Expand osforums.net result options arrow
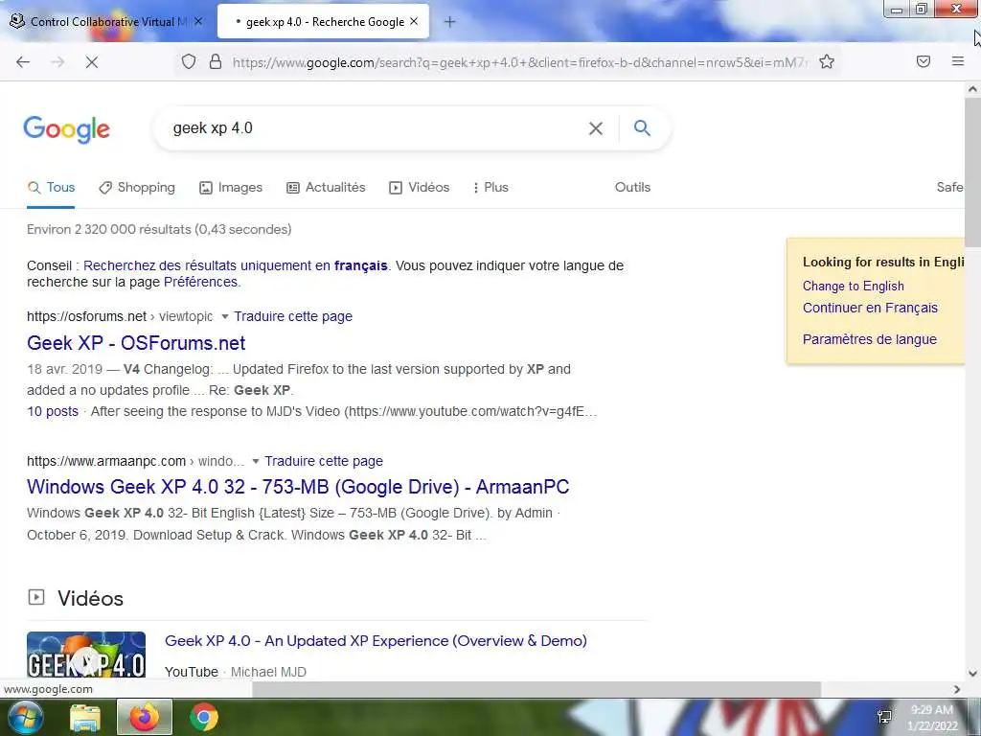Screen dimensions: 981x736 click(x=224, y=316)
